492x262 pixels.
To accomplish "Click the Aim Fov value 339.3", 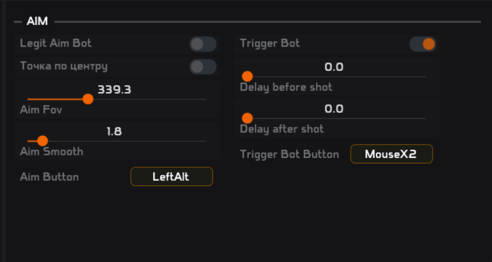I will click(x=115, y=90).
